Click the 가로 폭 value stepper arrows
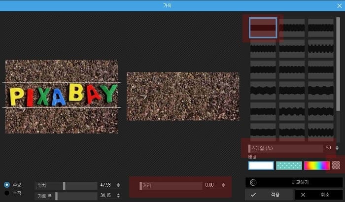This screenshot has width=345, height=202. 118,196
